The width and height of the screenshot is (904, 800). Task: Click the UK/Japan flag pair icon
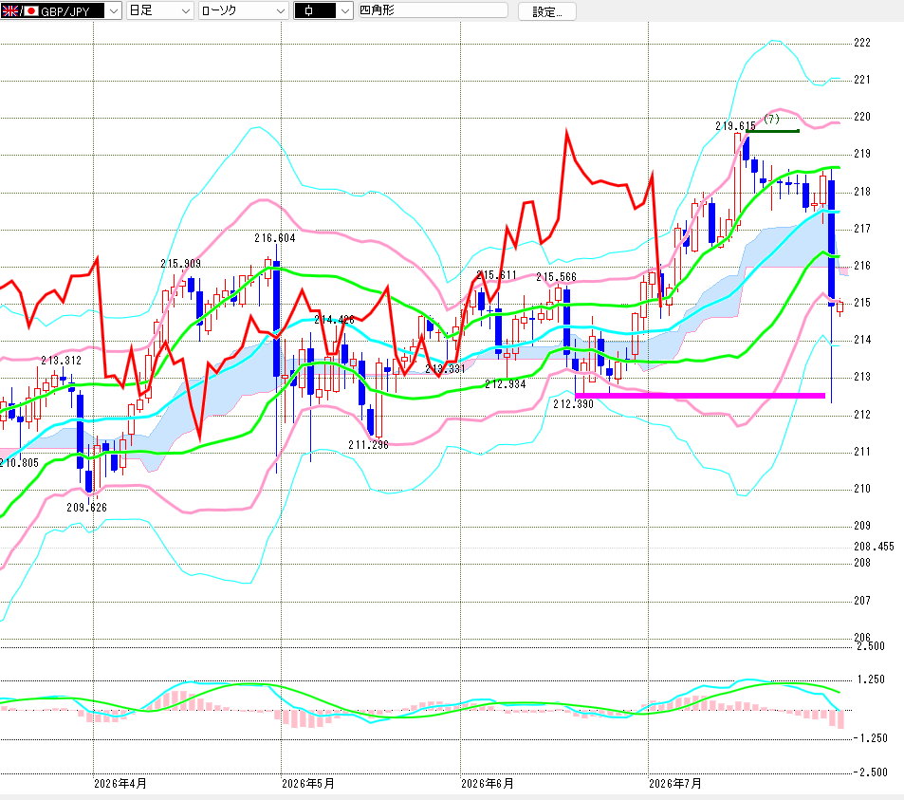(x=20, y=10)
